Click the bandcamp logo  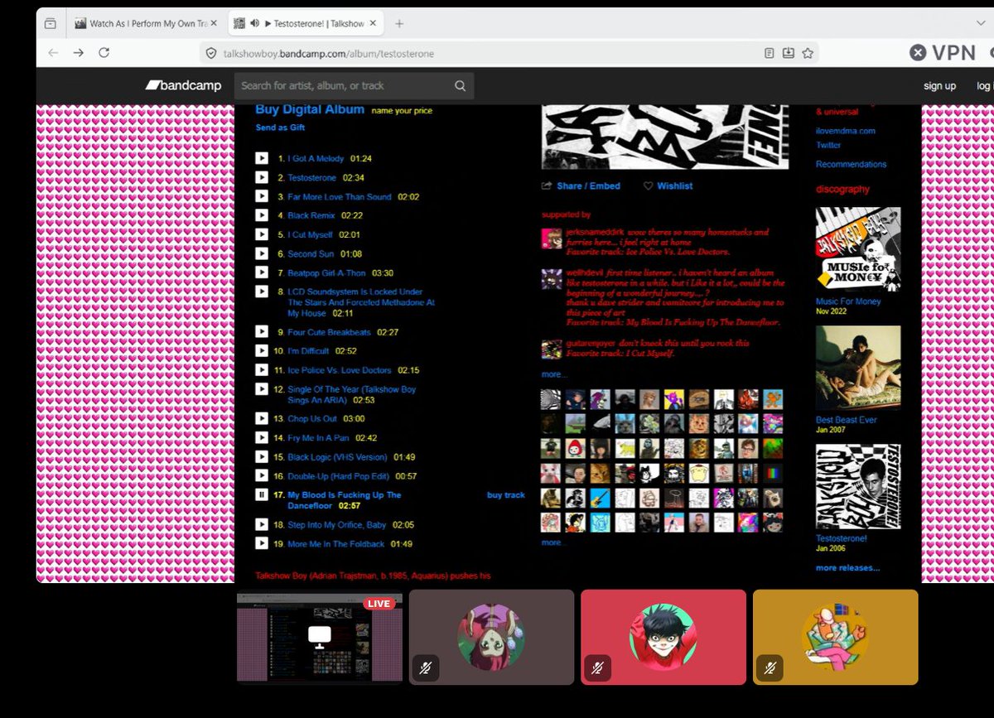click(183, 85)
